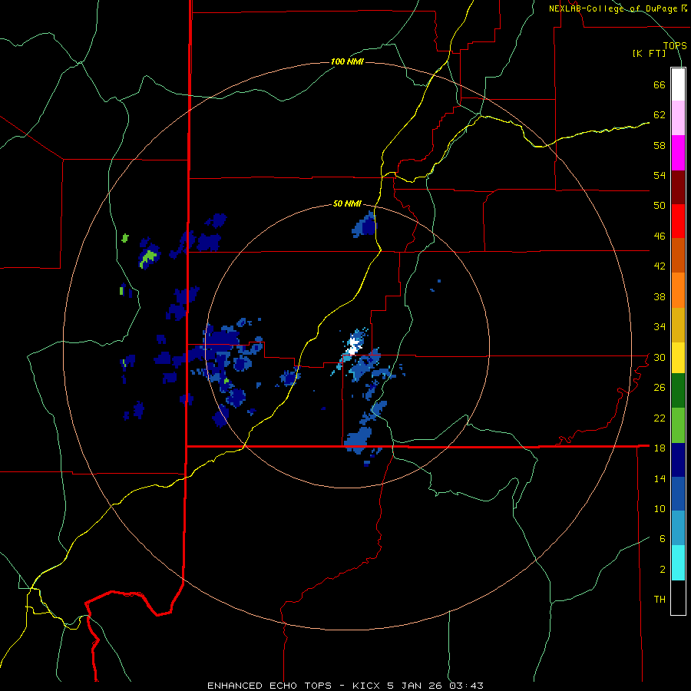Click the legend TH label

coord(660,599)
